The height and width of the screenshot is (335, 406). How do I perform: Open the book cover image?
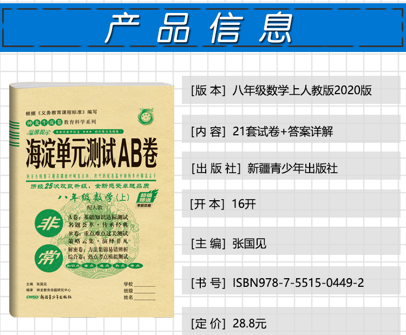[91, 200]
